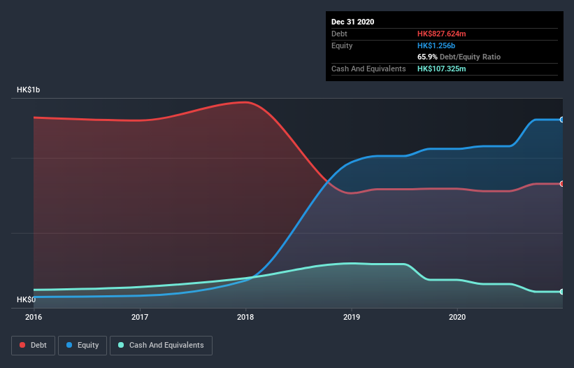574x368 pixels.
Task: Click the Cash And Equivalents tooltip label
Action: point(368,69)
